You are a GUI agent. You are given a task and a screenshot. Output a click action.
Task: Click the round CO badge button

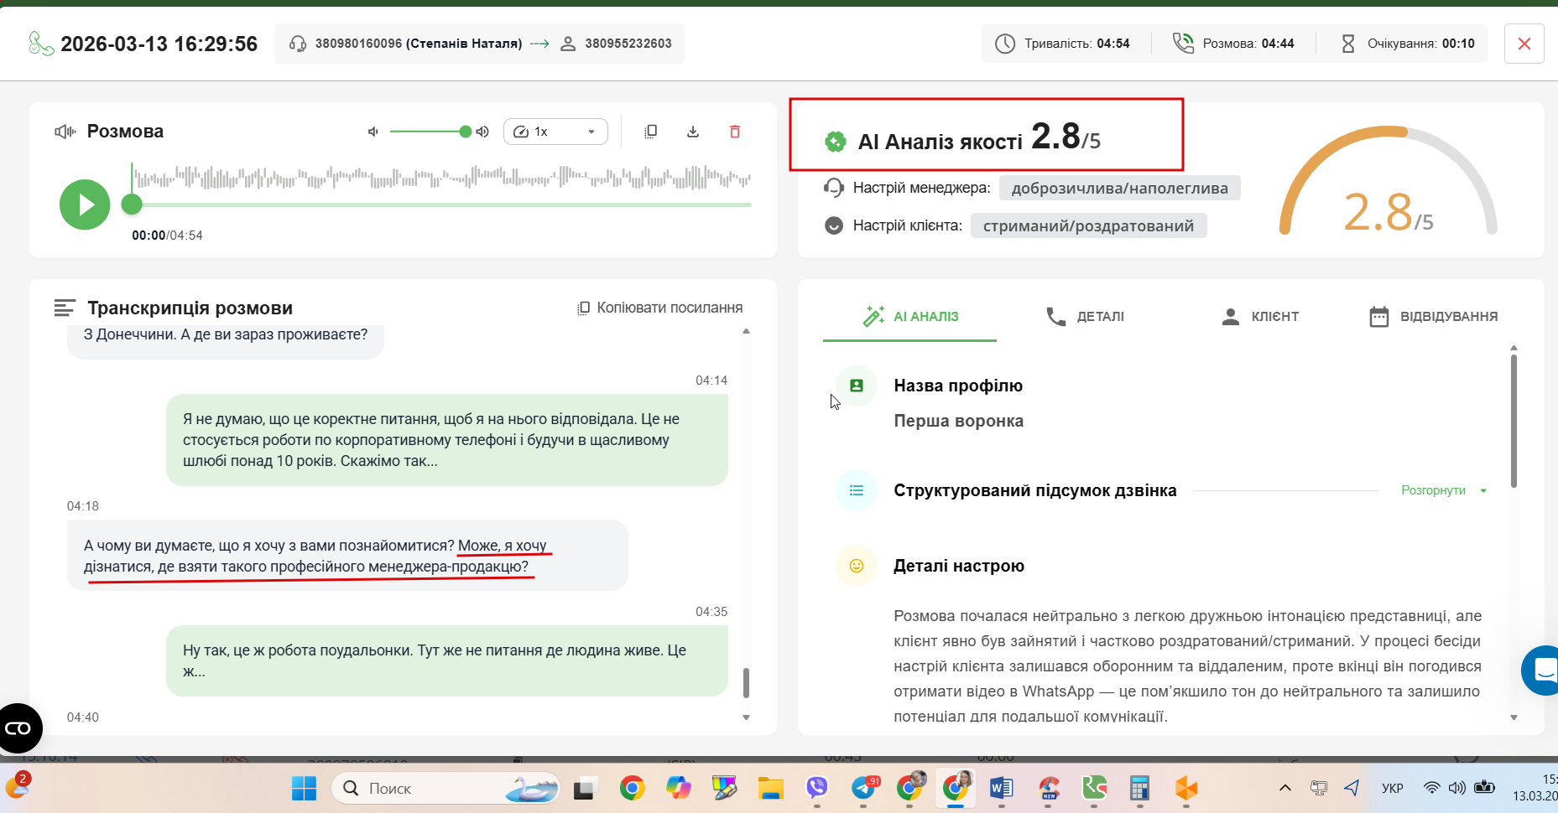[x=18, y=728]
